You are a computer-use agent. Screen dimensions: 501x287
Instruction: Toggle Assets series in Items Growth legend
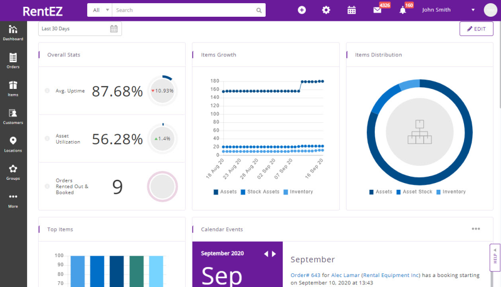point(225,192)
